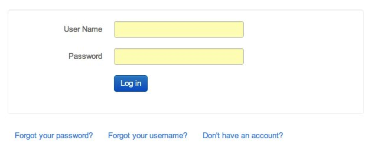
Task: Select the Don't have an account? link
Action: [x=243, y=136]
